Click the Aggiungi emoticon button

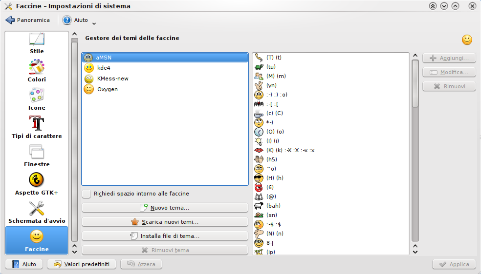[449, 58]
